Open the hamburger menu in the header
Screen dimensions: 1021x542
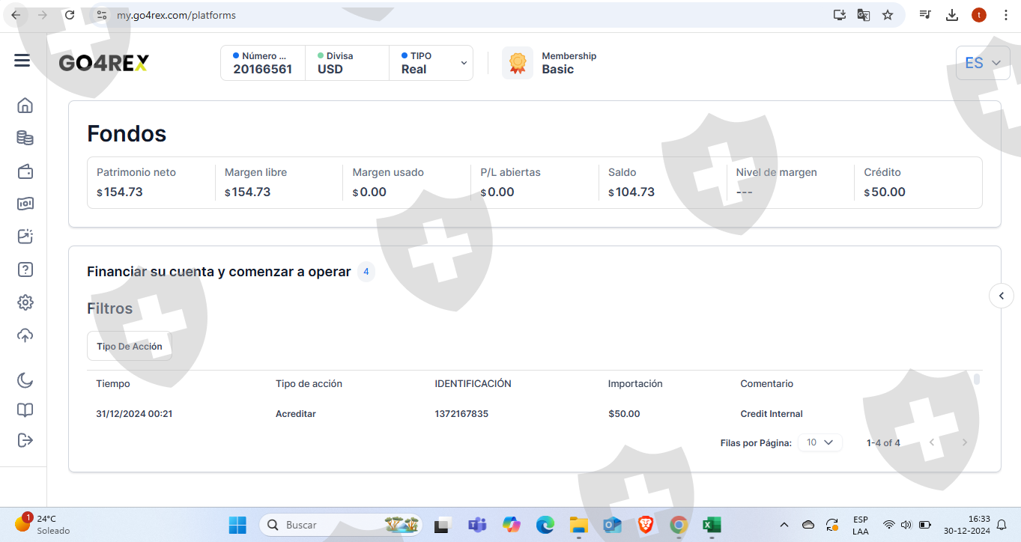point(22,61)
